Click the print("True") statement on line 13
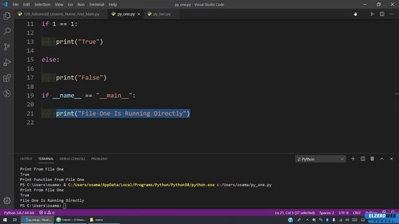The width and height of the screenshot is (399, 224). click(x=79, y=42)
